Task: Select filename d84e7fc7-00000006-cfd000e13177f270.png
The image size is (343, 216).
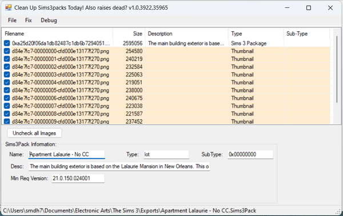Action: tap(61, 98)
